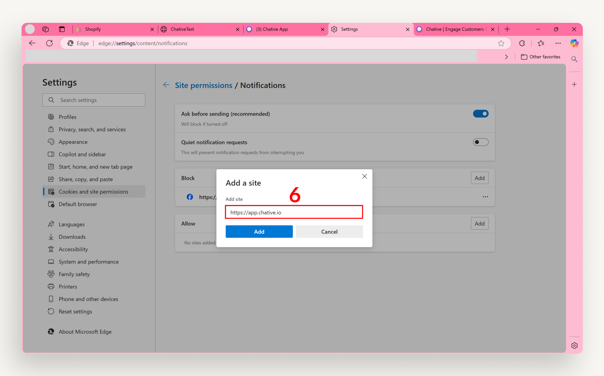
Task: Click the gear icon at bottom of sidebar
Action: tap(574, 345)
